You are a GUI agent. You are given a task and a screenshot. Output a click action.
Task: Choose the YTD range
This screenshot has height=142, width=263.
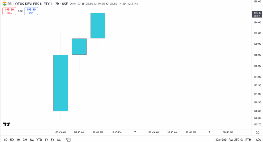pyautogui.click(x=39, y=140)
